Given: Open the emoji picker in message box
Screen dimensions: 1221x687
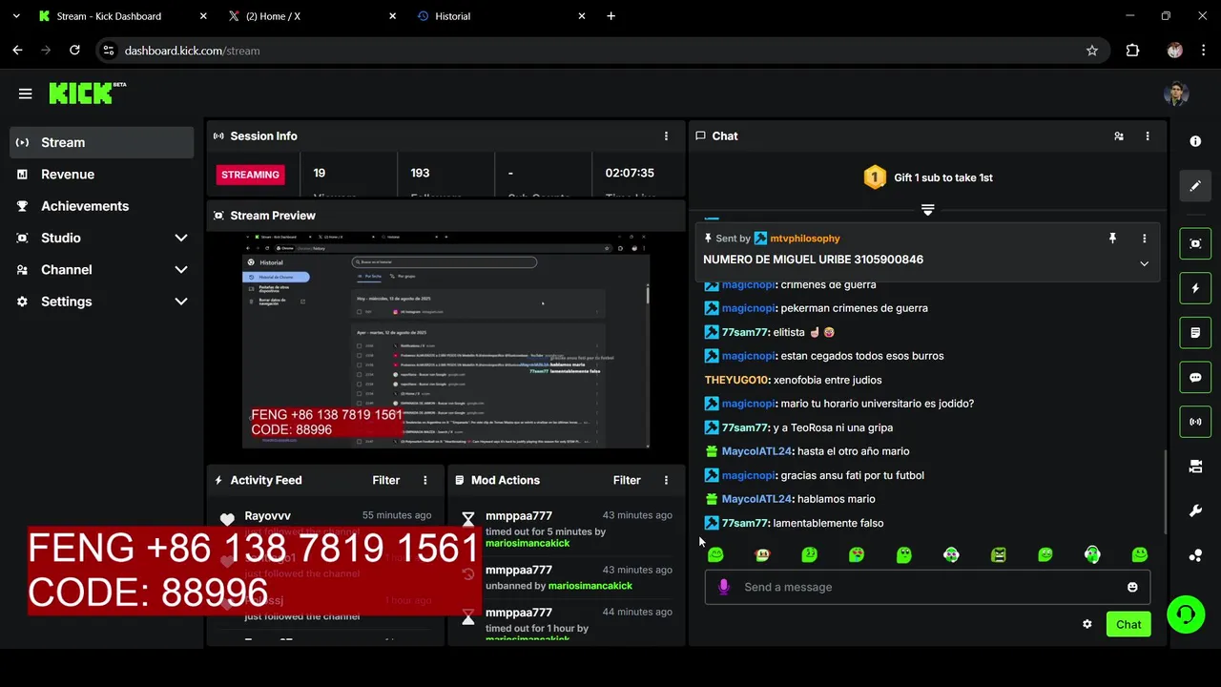Looking at the screenshot, I should click(1132, 587).
